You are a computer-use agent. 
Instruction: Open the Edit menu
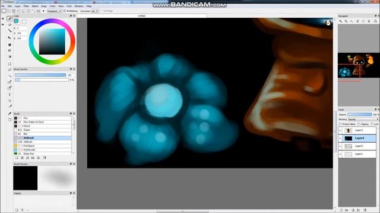coord(9,6)
